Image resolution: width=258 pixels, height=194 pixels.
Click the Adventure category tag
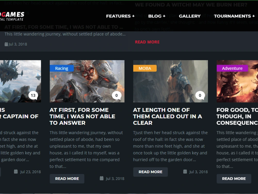pyautogui.click(x=232, y=68)
